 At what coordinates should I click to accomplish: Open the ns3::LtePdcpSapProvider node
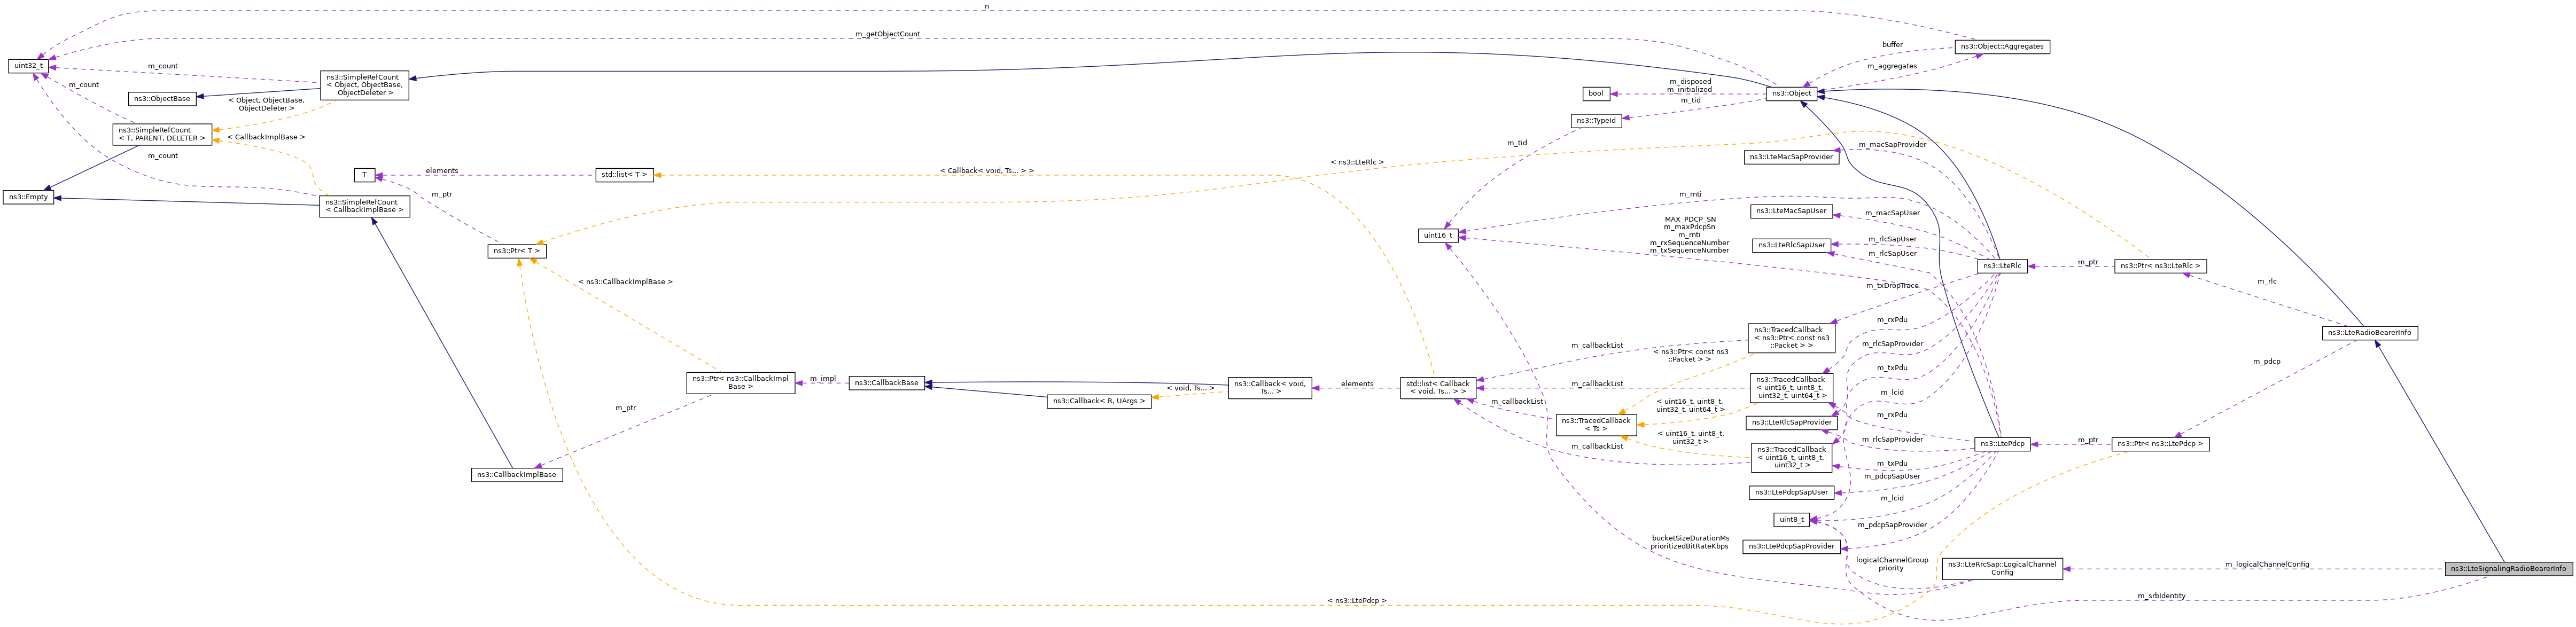(x=1791, y=547)
